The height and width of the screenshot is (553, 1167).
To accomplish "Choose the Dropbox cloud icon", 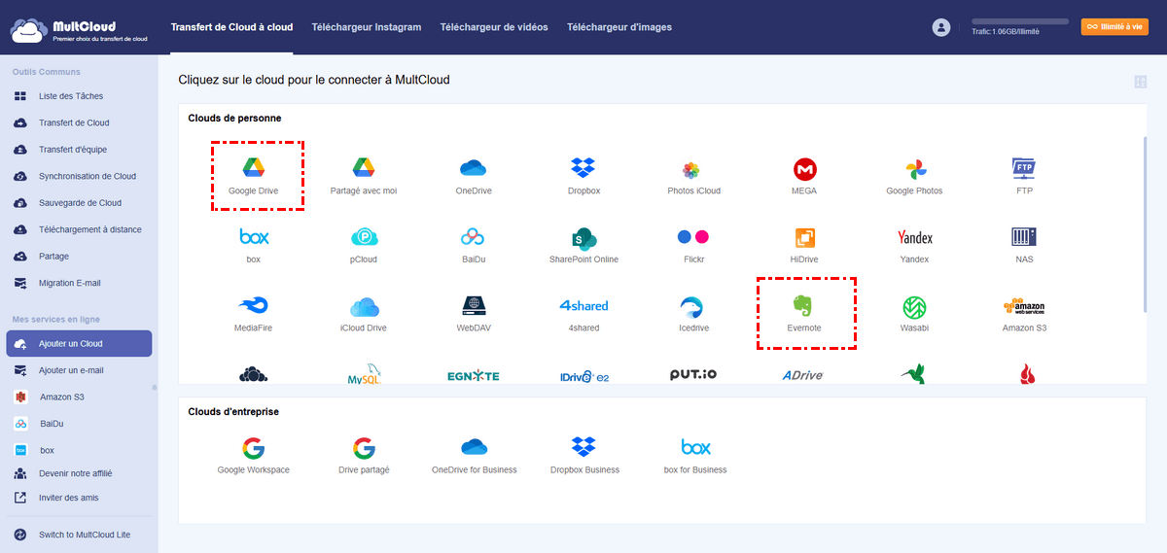I will click(583, 176).
